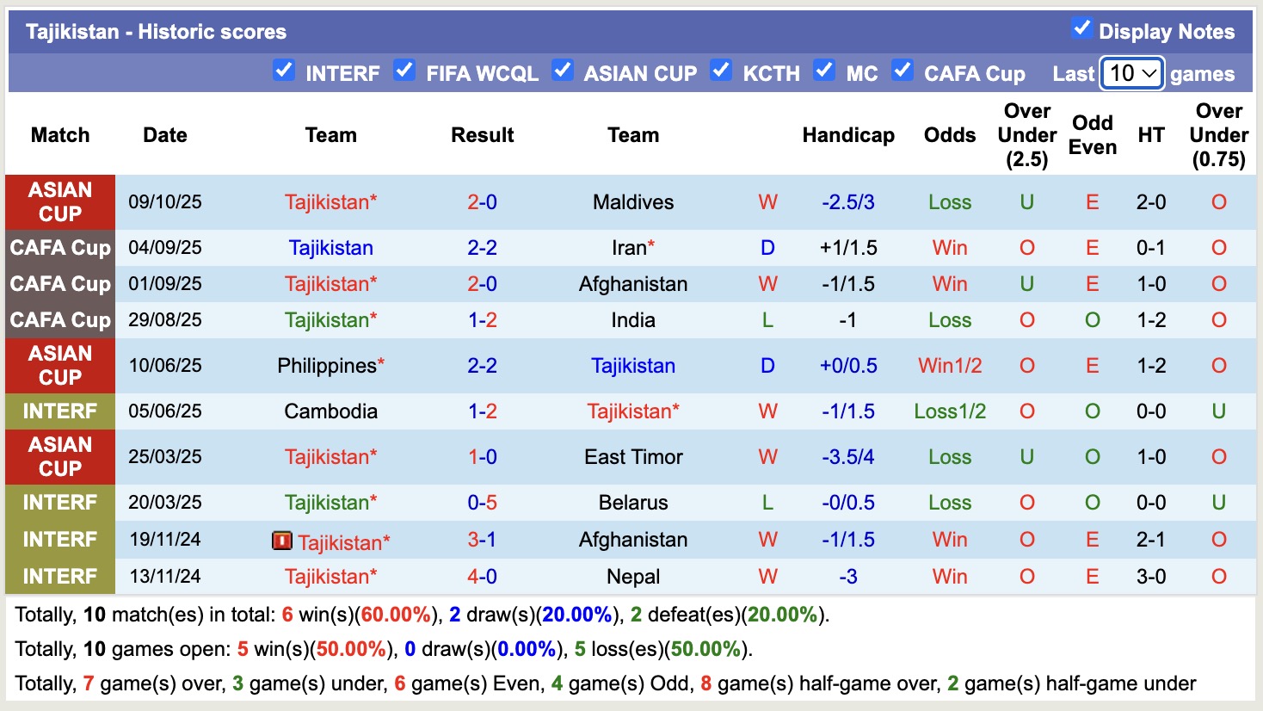Select the India opponent link

633,319
